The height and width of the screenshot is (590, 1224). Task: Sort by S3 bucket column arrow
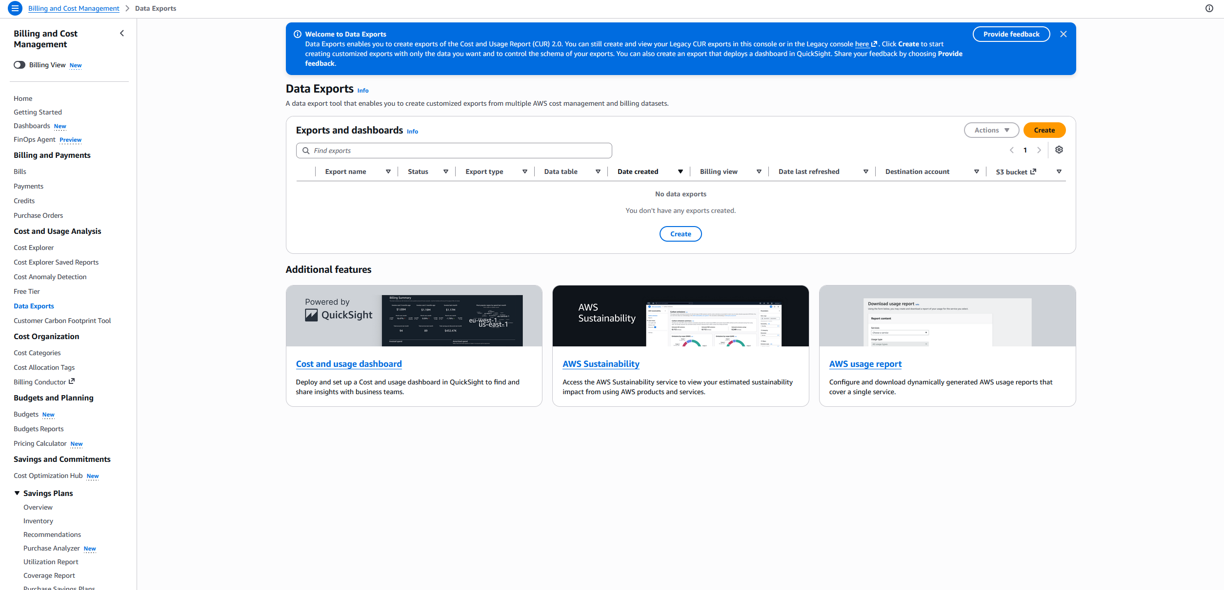tap(1059, 171)
